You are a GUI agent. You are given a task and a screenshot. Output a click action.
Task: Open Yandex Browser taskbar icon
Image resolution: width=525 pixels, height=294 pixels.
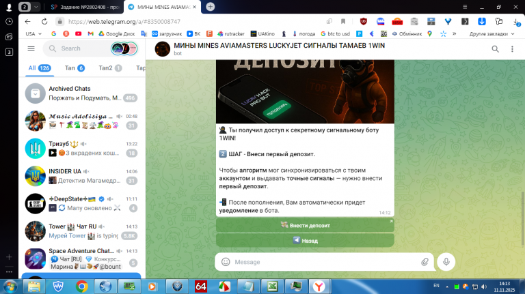pyautogui.click(x=319, y=286)
